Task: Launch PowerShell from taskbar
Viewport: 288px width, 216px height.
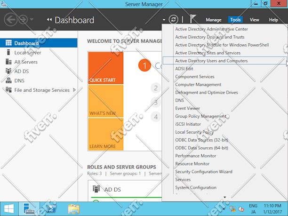Action: click(x=51, y=209)
